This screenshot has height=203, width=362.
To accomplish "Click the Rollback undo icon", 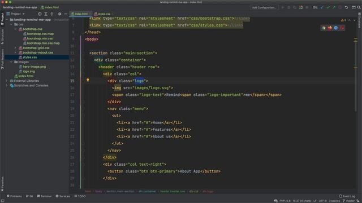I will (346, 7).
